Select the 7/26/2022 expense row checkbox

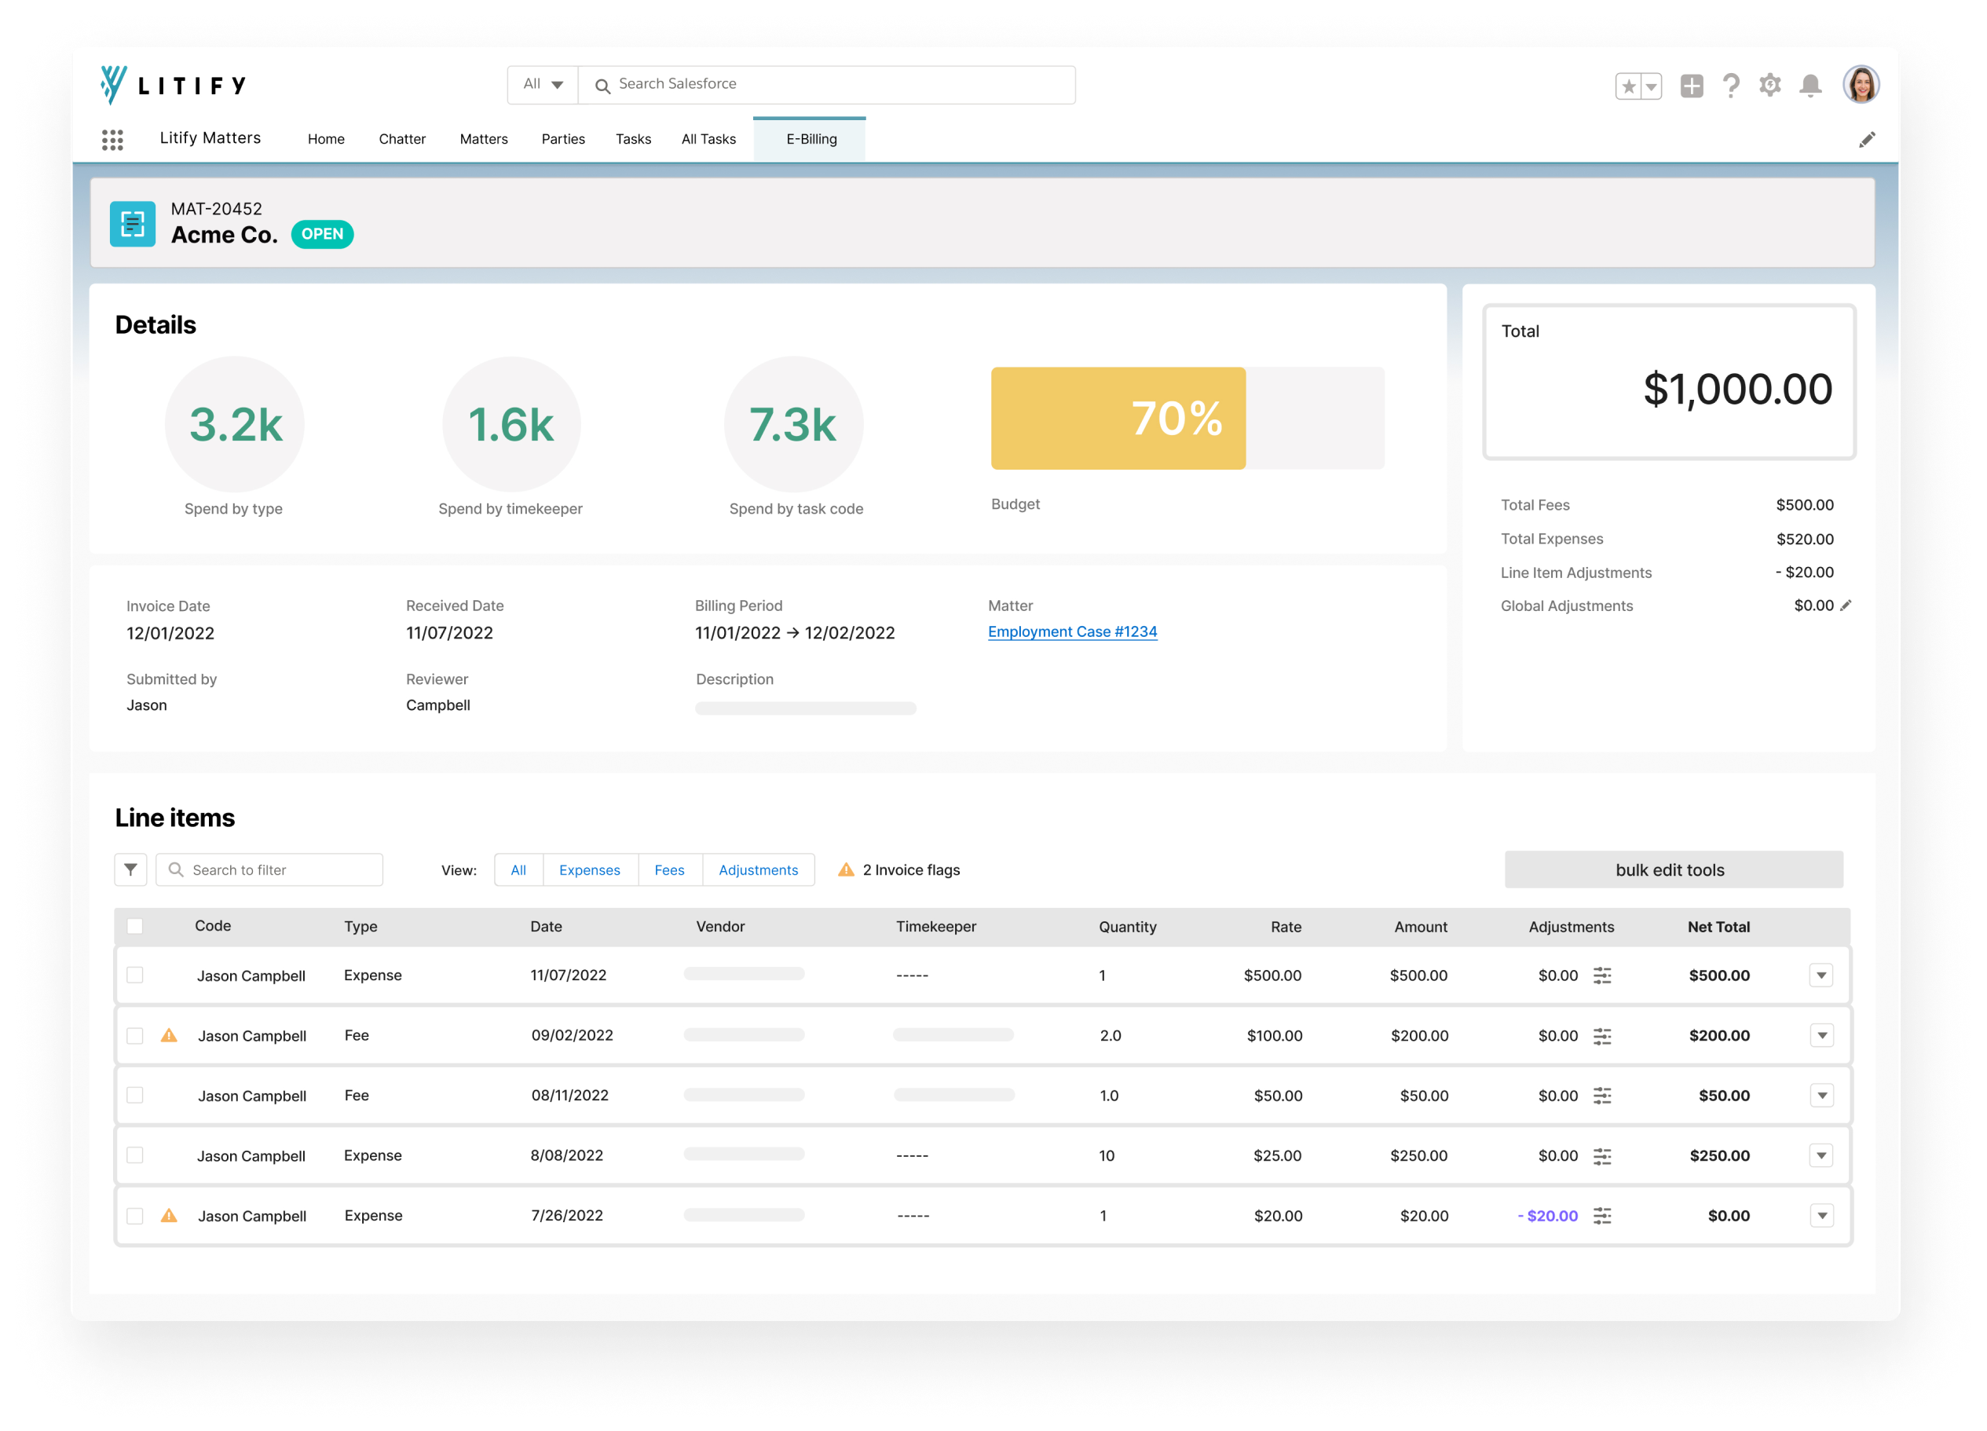point(135,1216)
